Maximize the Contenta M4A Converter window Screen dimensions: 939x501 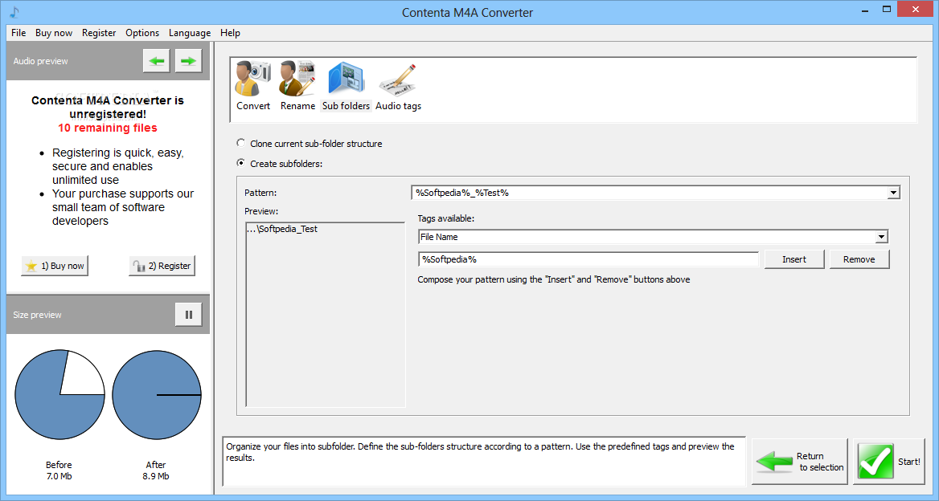point(887,9)
